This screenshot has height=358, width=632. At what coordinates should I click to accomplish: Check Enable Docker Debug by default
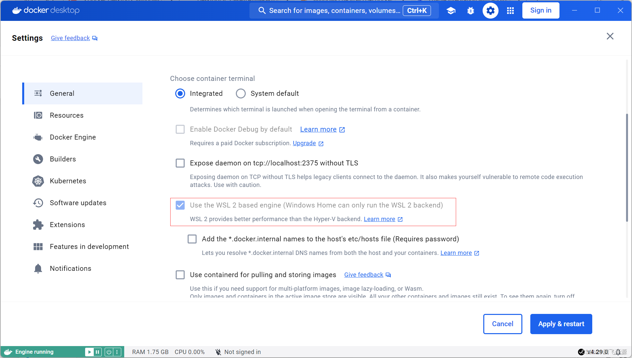pos(180,129)
